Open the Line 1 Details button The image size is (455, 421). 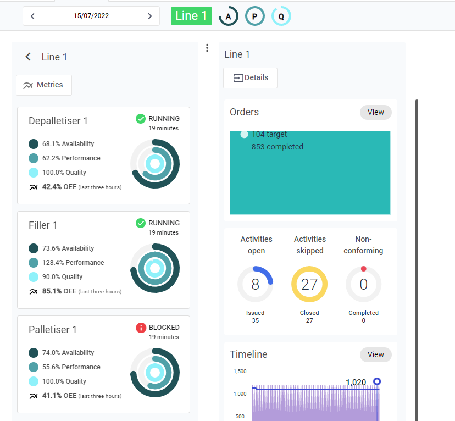(x=250, y=78)
